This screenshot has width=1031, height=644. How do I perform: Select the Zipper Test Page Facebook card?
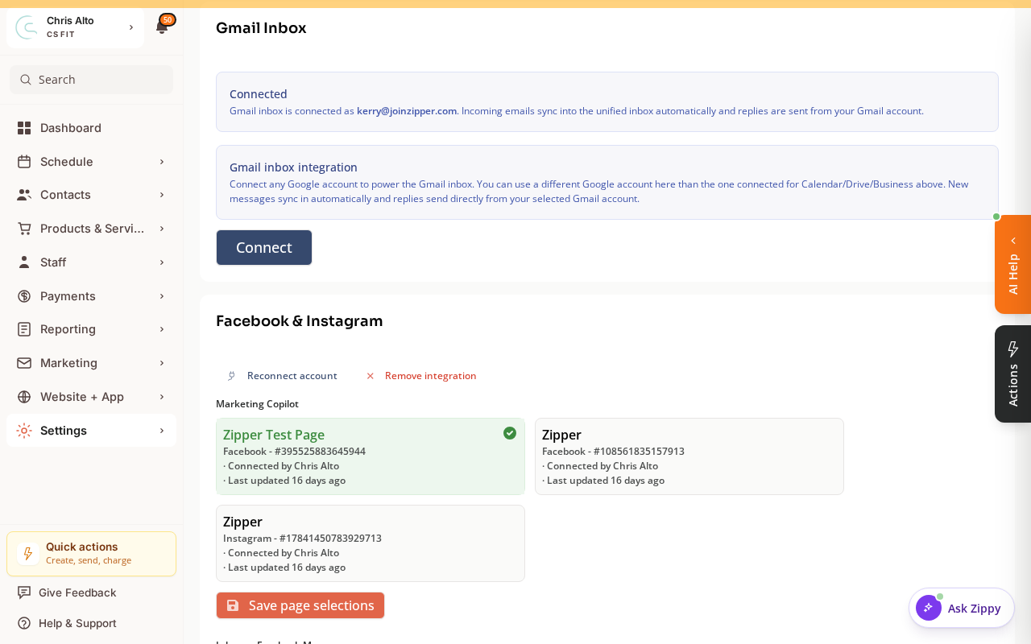(x=371, y=456)
